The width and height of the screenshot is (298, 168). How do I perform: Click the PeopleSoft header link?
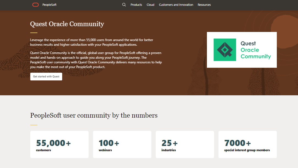point(50,5)
